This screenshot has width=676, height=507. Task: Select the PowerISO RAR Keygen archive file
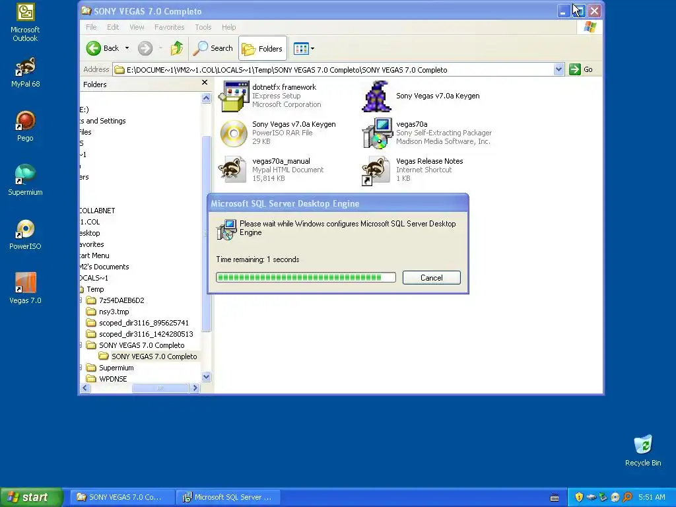(x=234, y=133)
